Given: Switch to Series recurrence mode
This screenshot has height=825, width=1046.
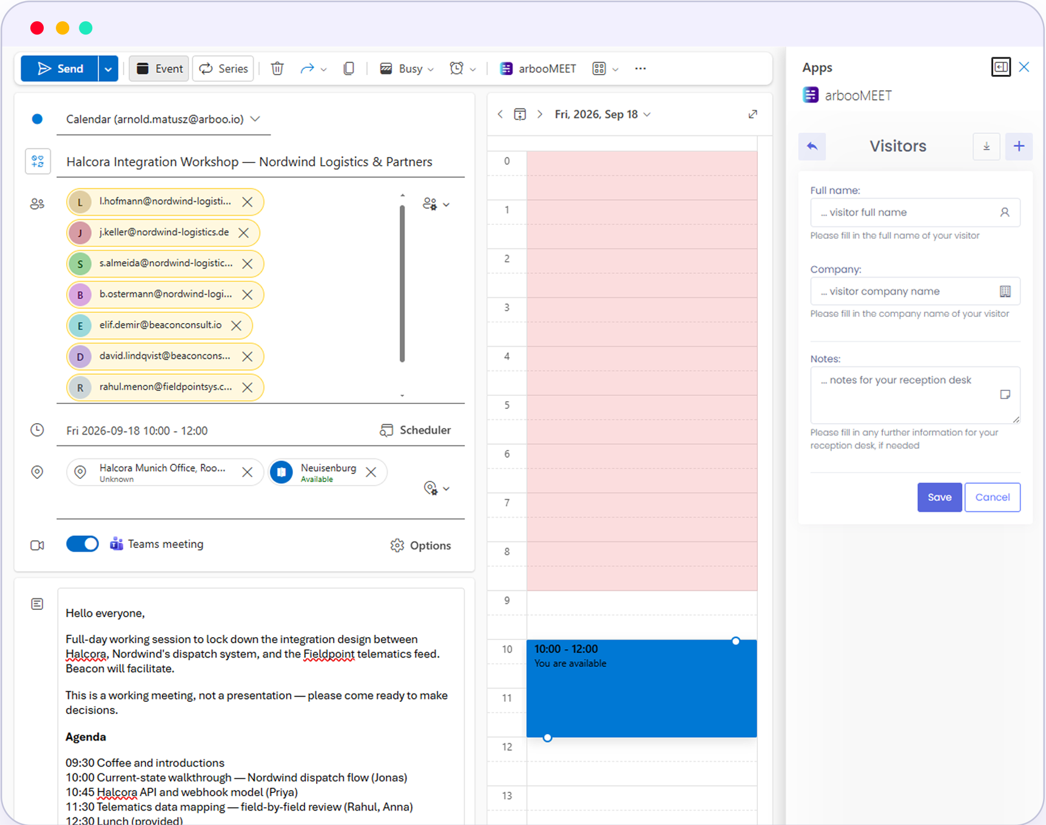Looking at the screenshot, I should [223, 68].
